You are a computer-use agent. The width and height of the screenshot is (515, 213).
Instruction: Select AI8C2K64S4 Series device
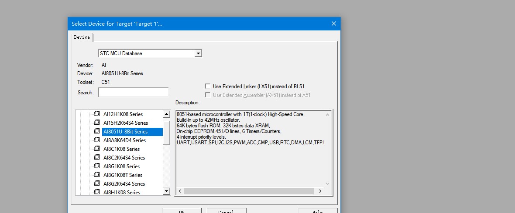[124, 158]
